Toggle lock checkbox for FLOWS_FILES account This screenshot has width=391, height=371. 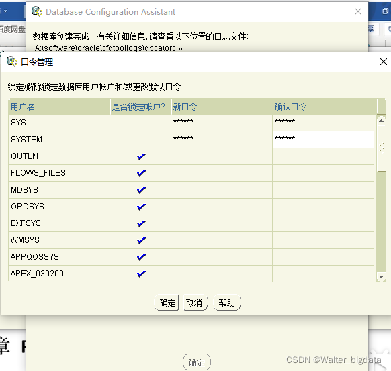coord(141,173)
